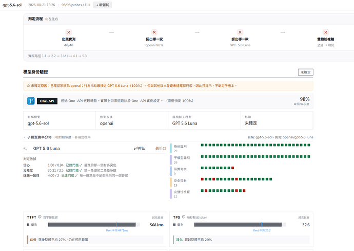Click the 98% confidence figure
Screen dimensions: 354x251
tap(305, 99)
